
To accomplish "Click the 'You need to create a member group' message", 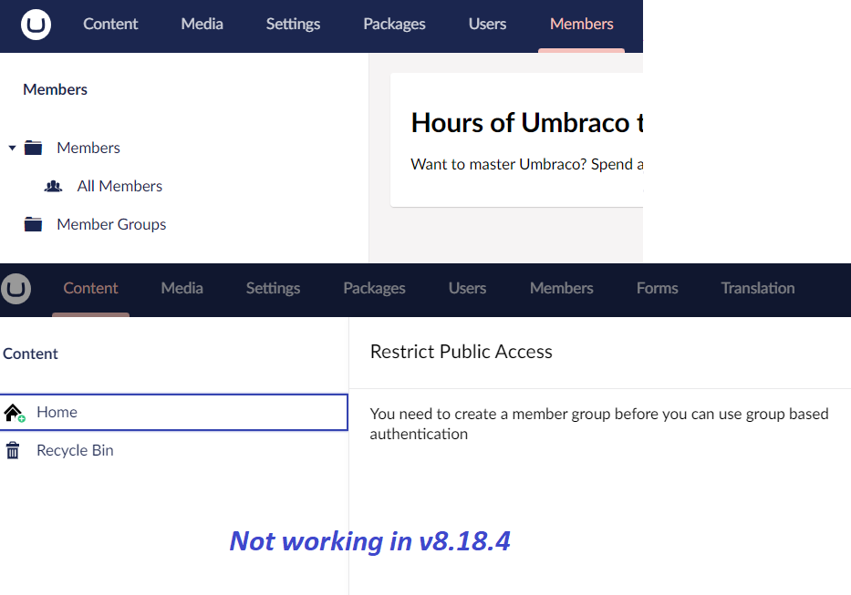I will (599, 424).
